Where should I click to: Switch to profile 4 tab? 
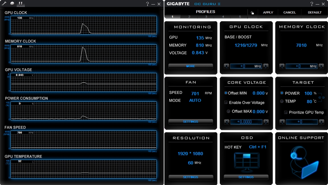[223, 17]
